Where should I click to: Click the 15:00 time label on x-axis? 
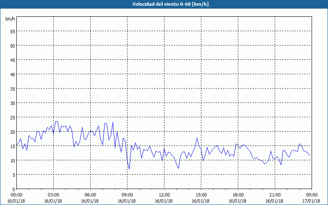tap(201, 195)
